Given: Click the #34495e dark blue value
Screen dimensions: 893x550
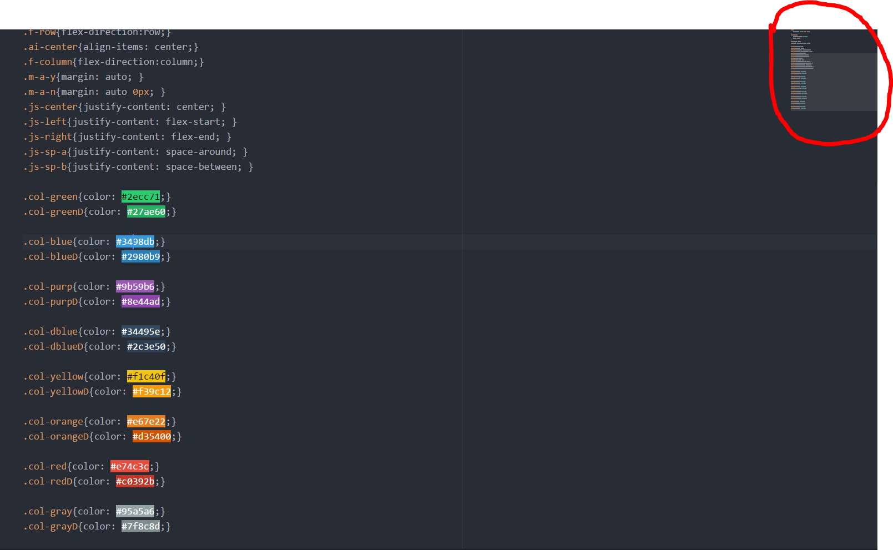Looking at the screenshot, I should pyautogui.click(x=140, y=331).
